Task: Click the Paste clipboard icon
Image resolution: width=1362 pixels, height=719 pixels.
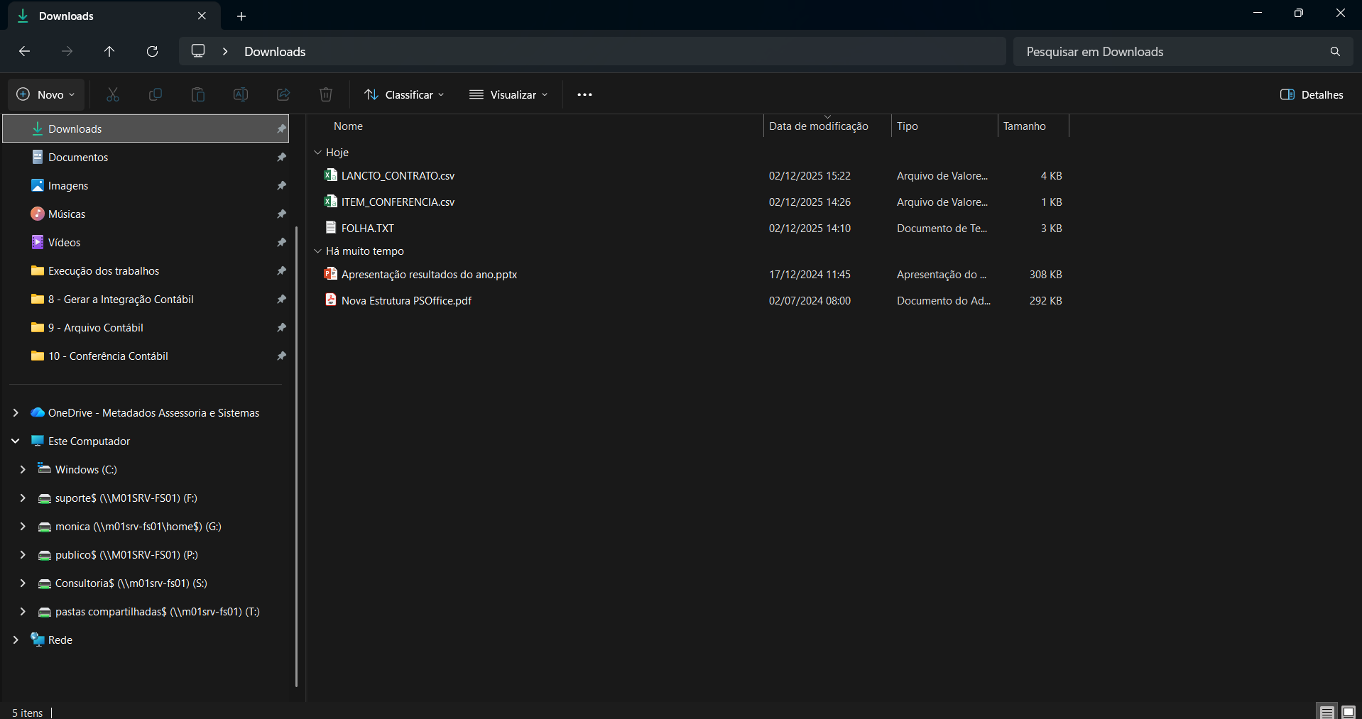Action: click(x=198, y=94)
